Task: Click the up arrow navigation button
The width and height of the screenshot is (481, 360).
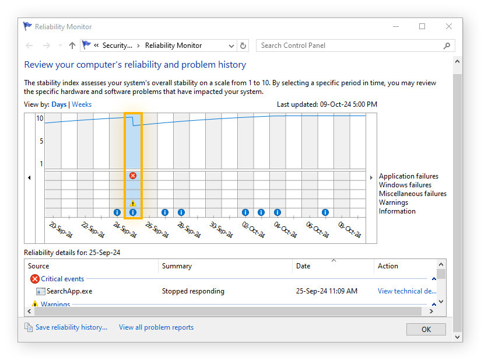Action: 72,46
